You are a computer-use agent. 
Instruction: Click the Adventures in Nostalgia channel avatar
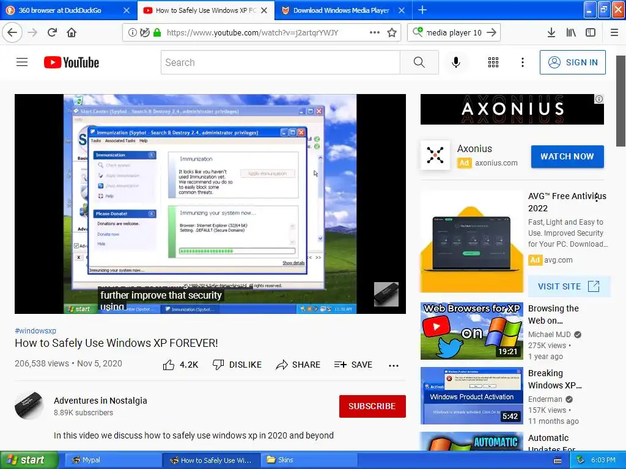(29, 405)
